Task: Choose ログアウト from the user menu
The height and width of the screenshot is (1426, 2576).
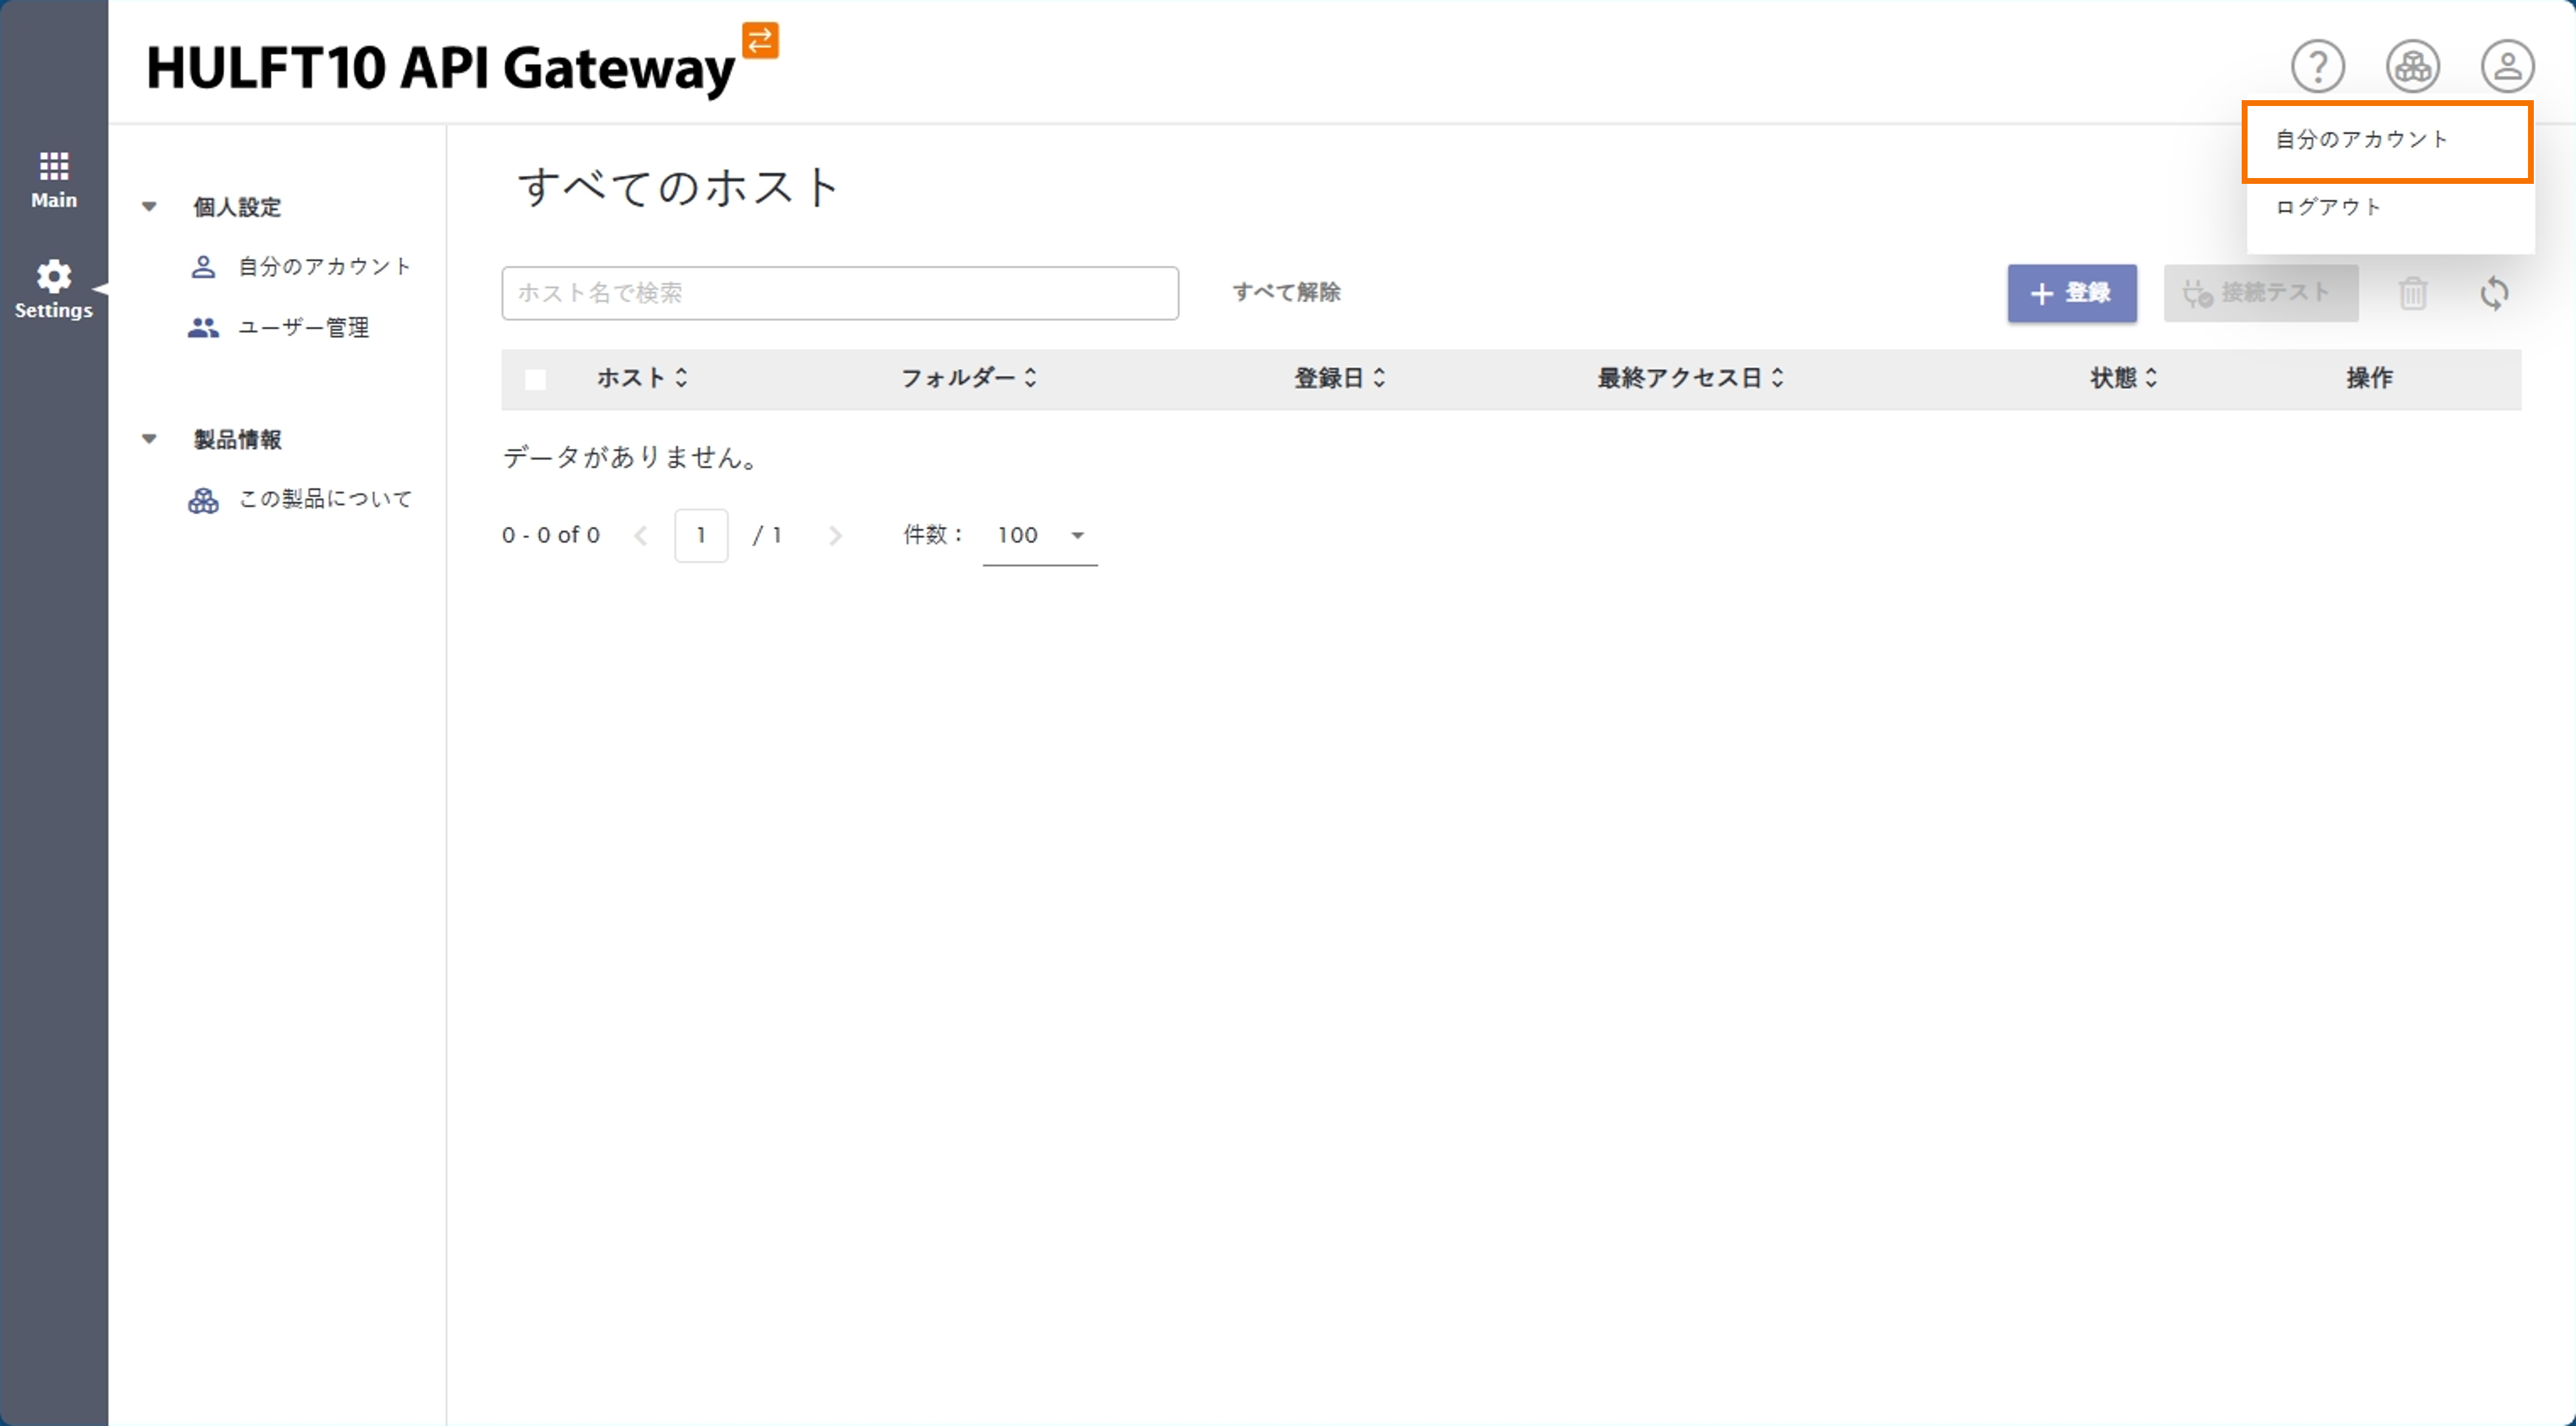Action: click(2328, 207)
